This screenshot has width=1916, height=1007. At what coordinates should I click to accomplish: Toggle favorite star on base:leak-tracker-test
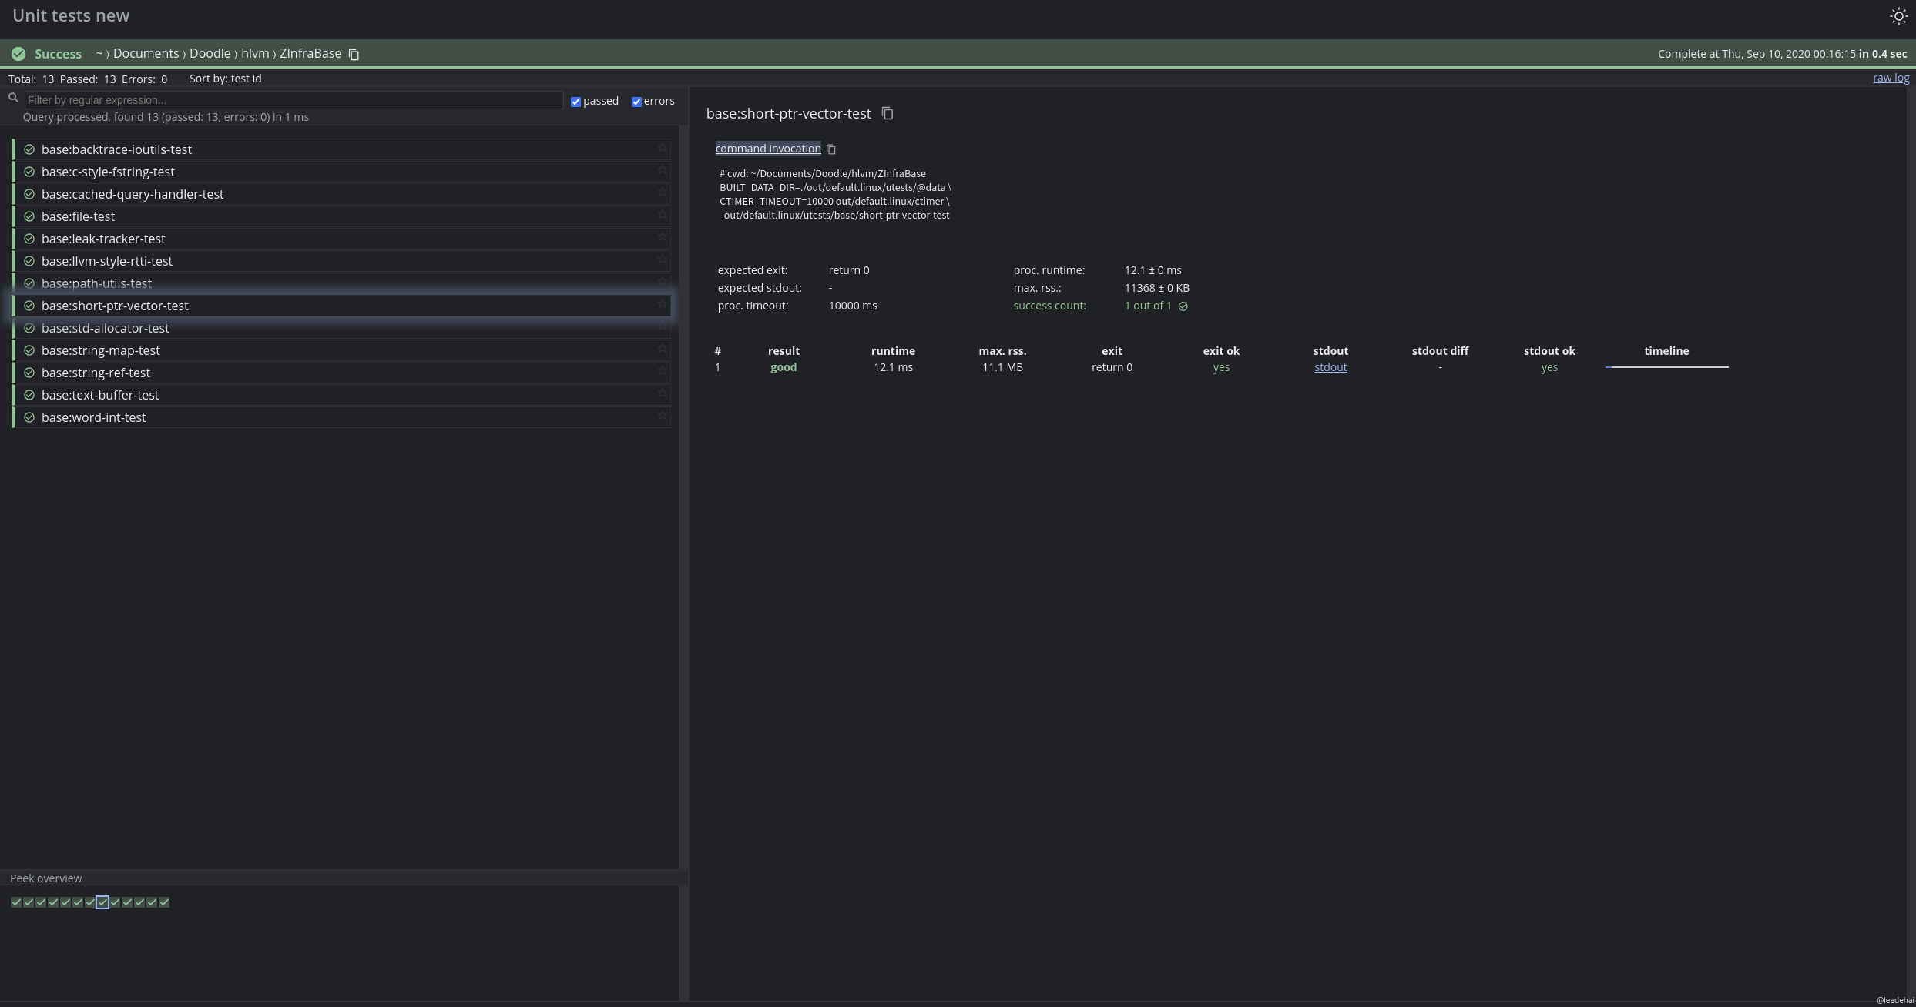click(x=662, y=237)
